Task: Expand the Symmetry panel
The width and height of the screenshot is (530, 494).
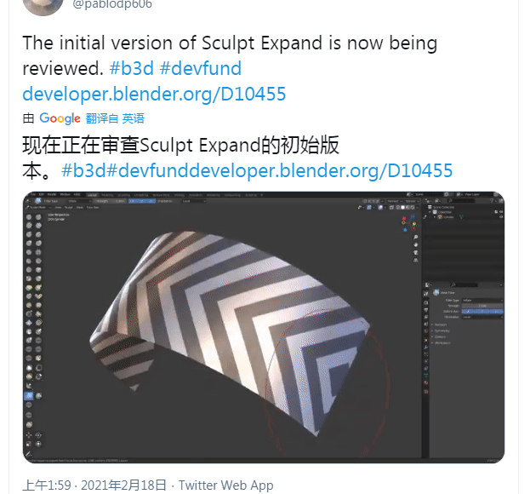Action: tap(442, 330)
